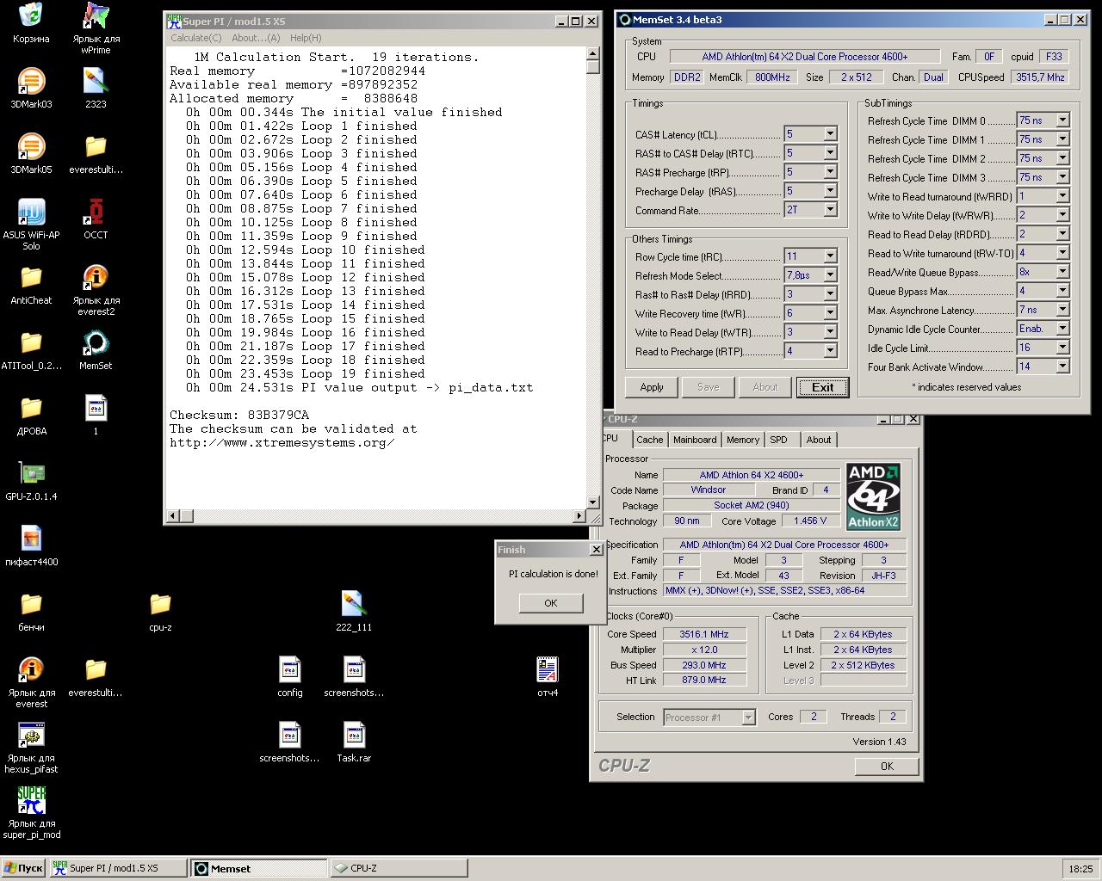
Task: Open the отч4 document icon
Action: (x=548, y=669)
